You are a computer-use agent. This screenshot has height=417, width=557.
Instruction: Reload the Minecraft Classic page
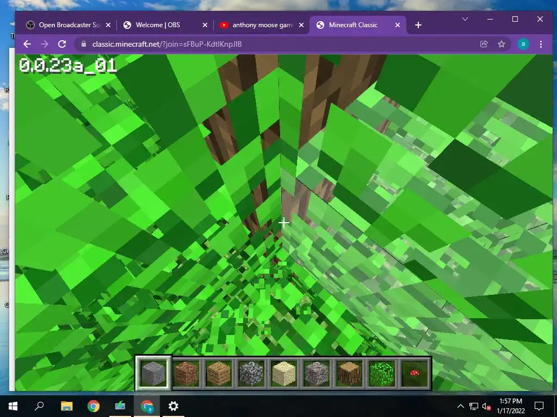pos(62,44)
